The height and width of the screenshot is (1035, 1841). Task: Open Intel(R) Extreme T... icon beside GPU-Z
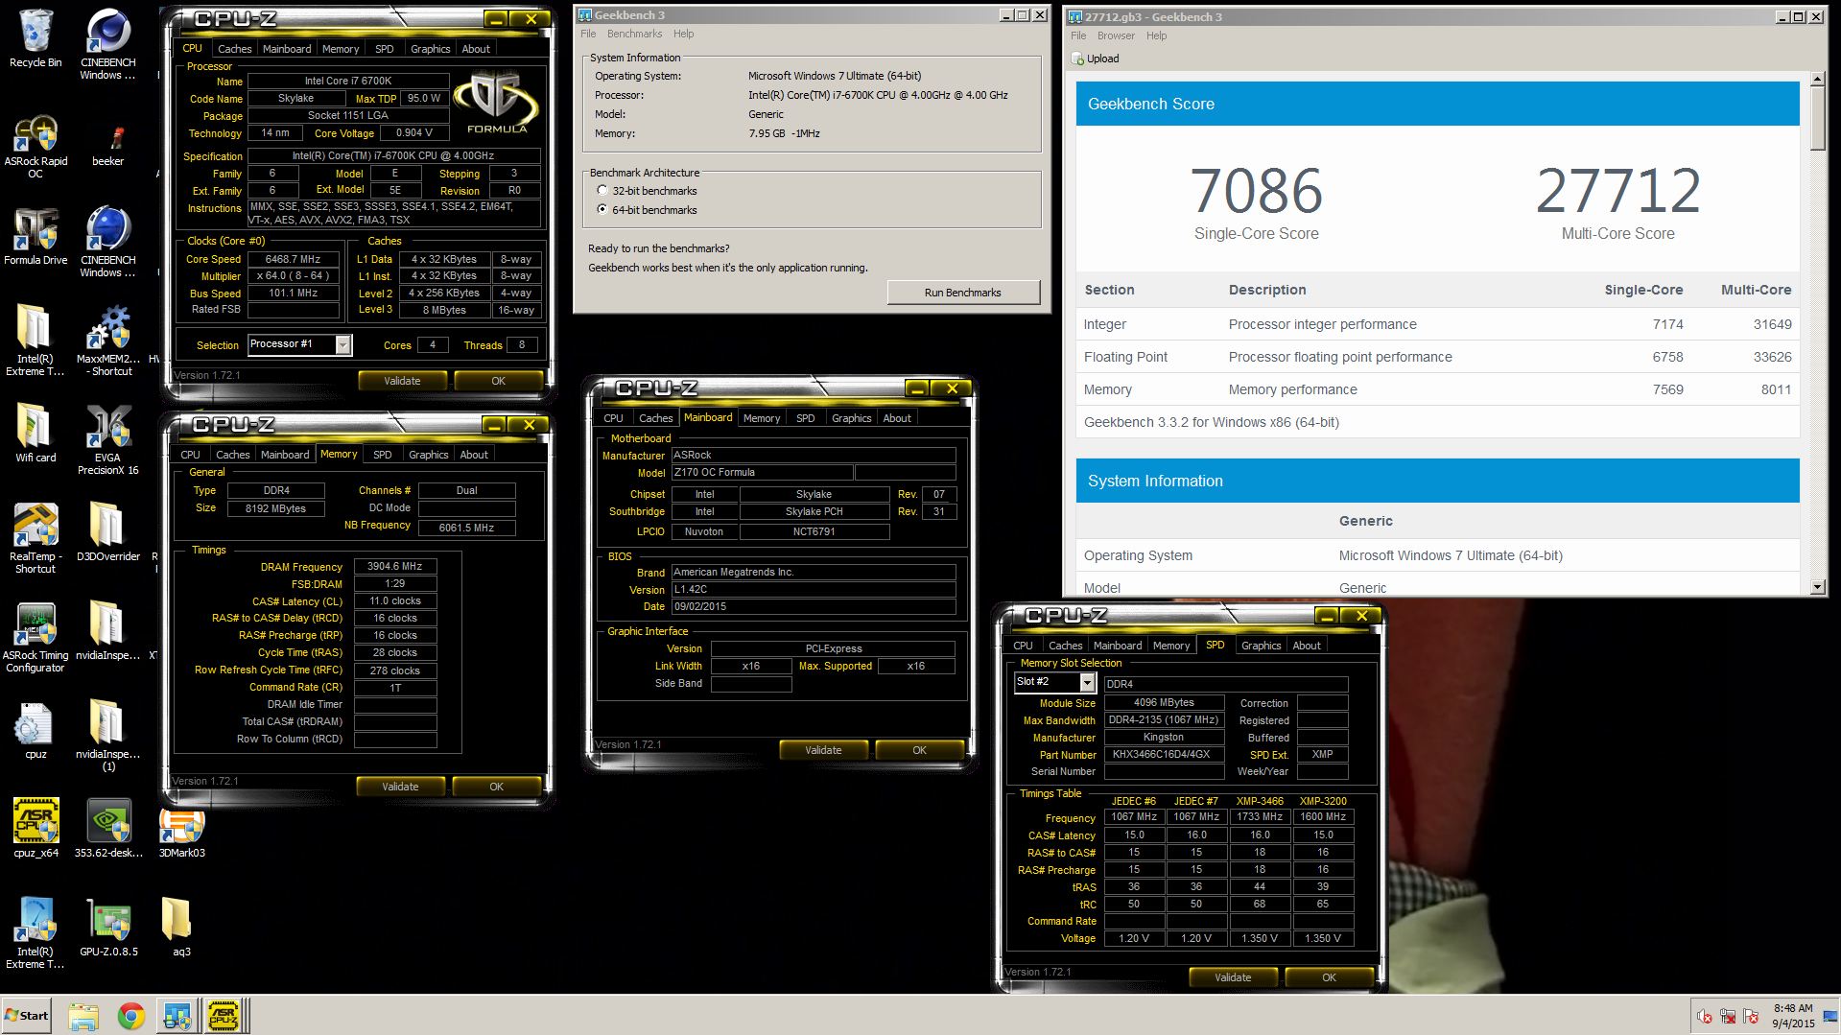(x=35, y=933)
